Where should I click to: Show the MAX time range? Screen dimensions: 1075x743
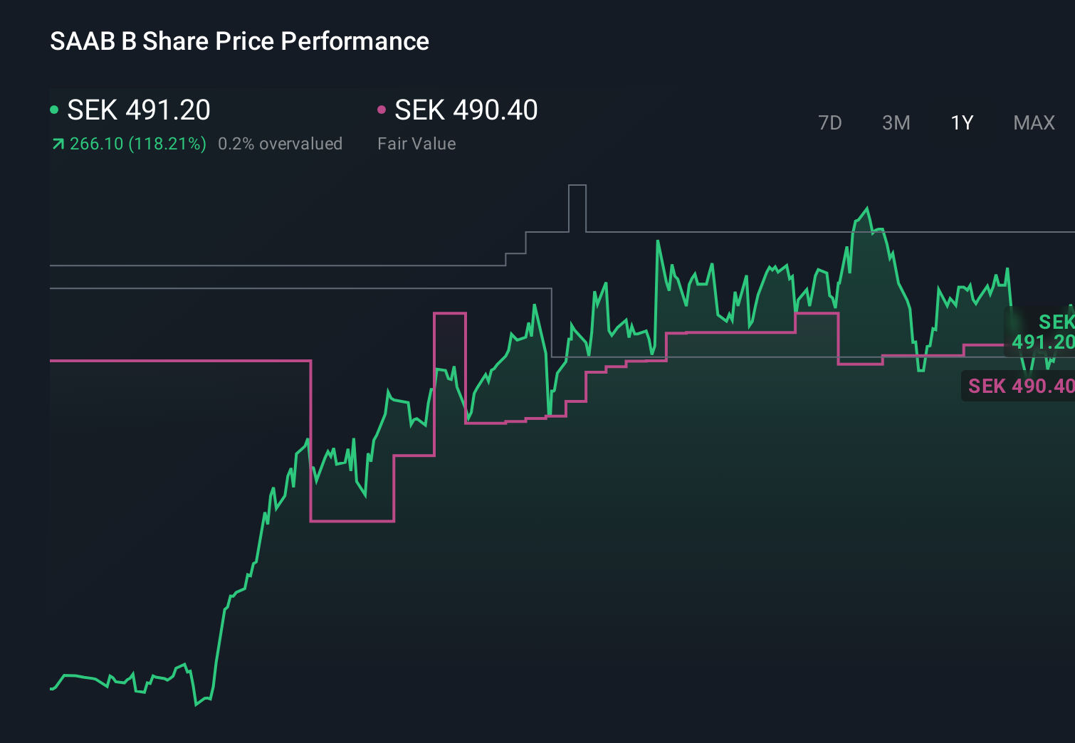click(1034, 123)
